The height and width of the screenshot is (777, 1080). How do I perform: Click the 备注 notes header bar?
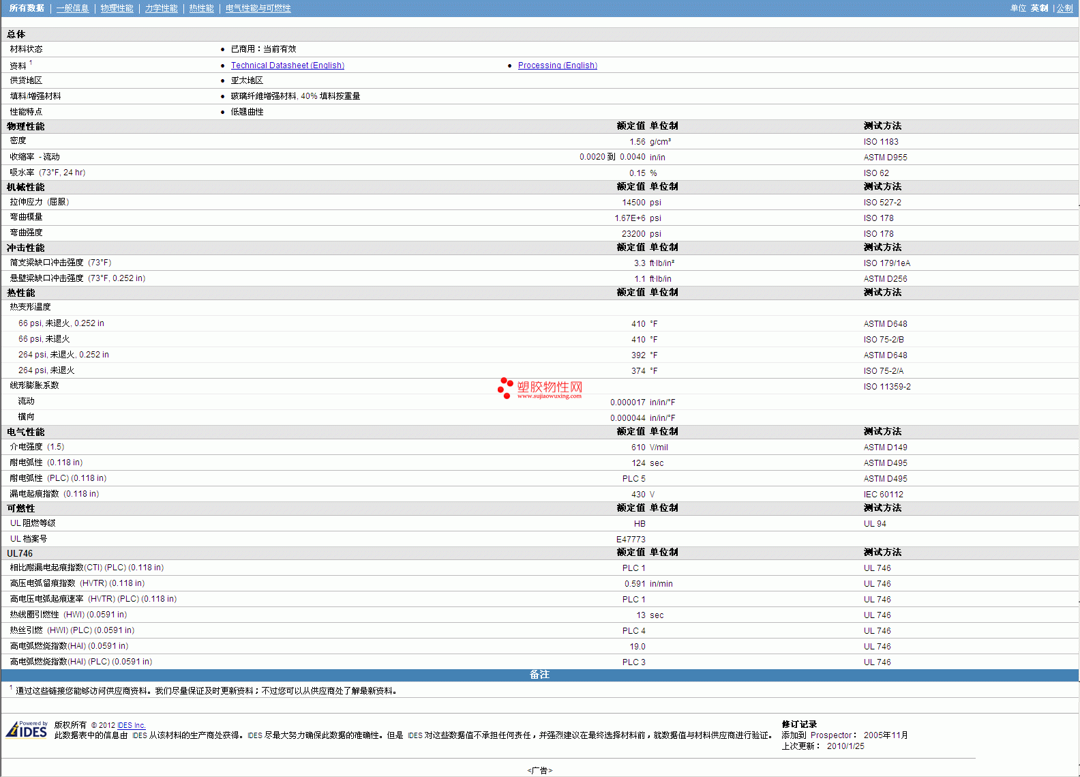[x=539, y=675]
